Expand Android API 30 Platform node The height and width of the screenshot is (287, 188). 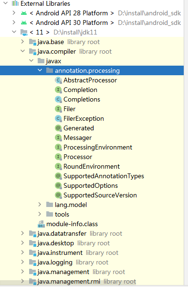(14, 23)
